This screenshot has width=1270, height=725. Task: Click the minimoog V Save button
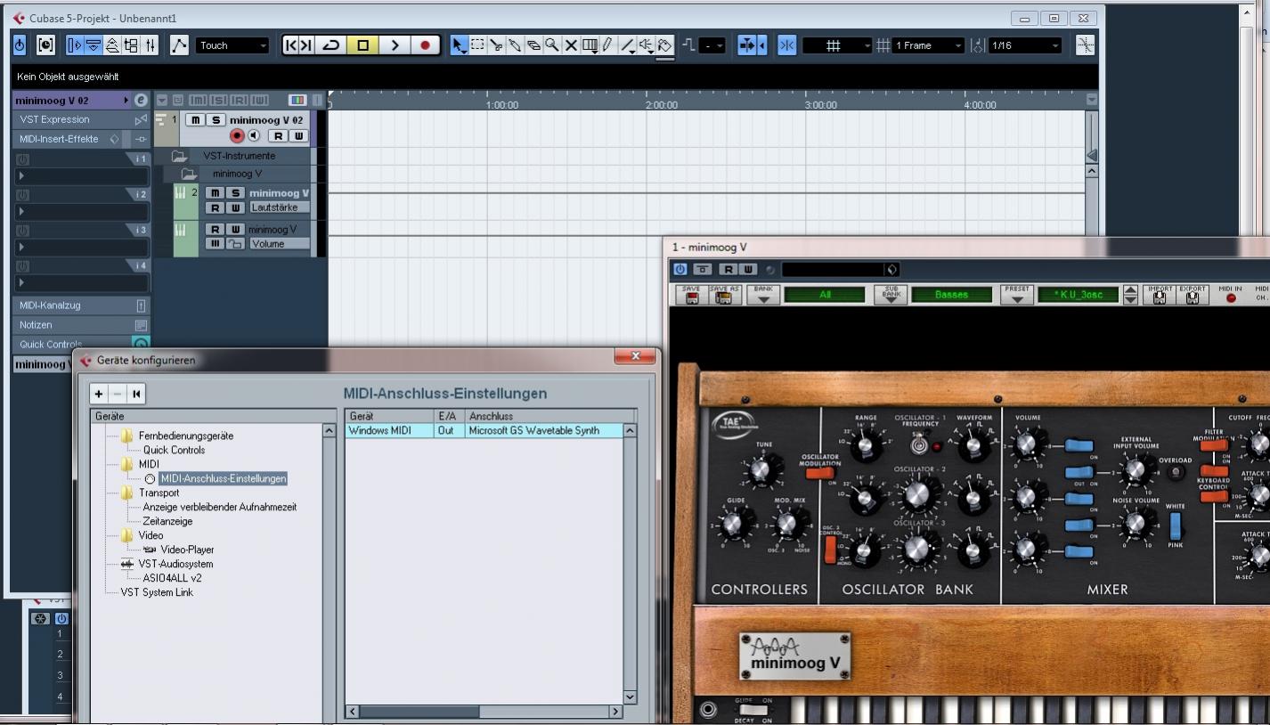tap(690, 295)
